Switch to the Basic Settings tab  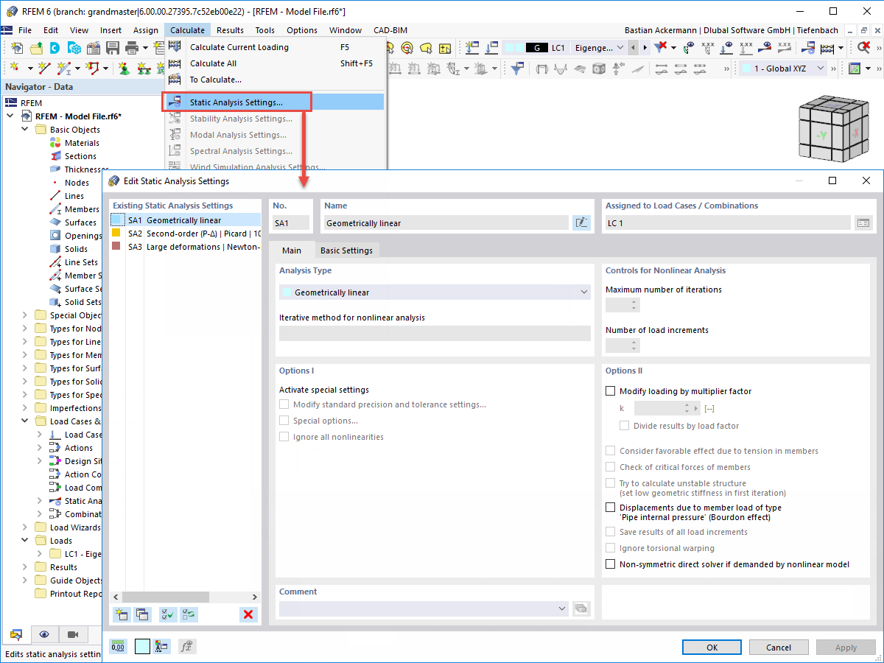347,250
